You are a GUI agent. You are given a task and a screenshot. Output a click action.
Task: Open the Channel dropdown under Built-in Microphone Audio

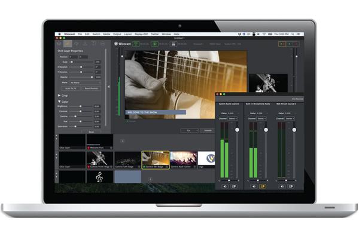click(x=261, y=118)
